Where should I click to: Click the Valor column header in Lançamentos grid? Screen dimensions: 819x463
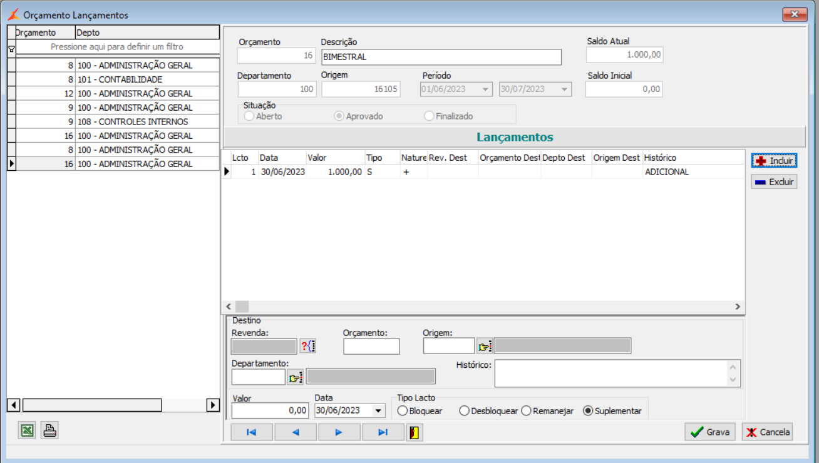tap(335, 158)
